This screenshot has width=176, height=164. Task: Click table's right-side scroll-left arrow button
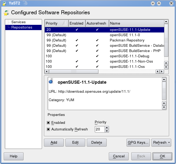coord(158,72)
